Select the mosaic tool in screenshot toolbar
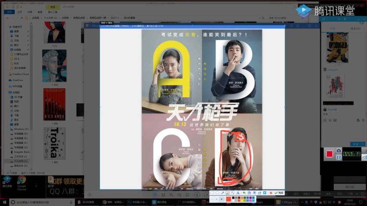Viewport: 367px width, 206px height. tap(233, 193)
